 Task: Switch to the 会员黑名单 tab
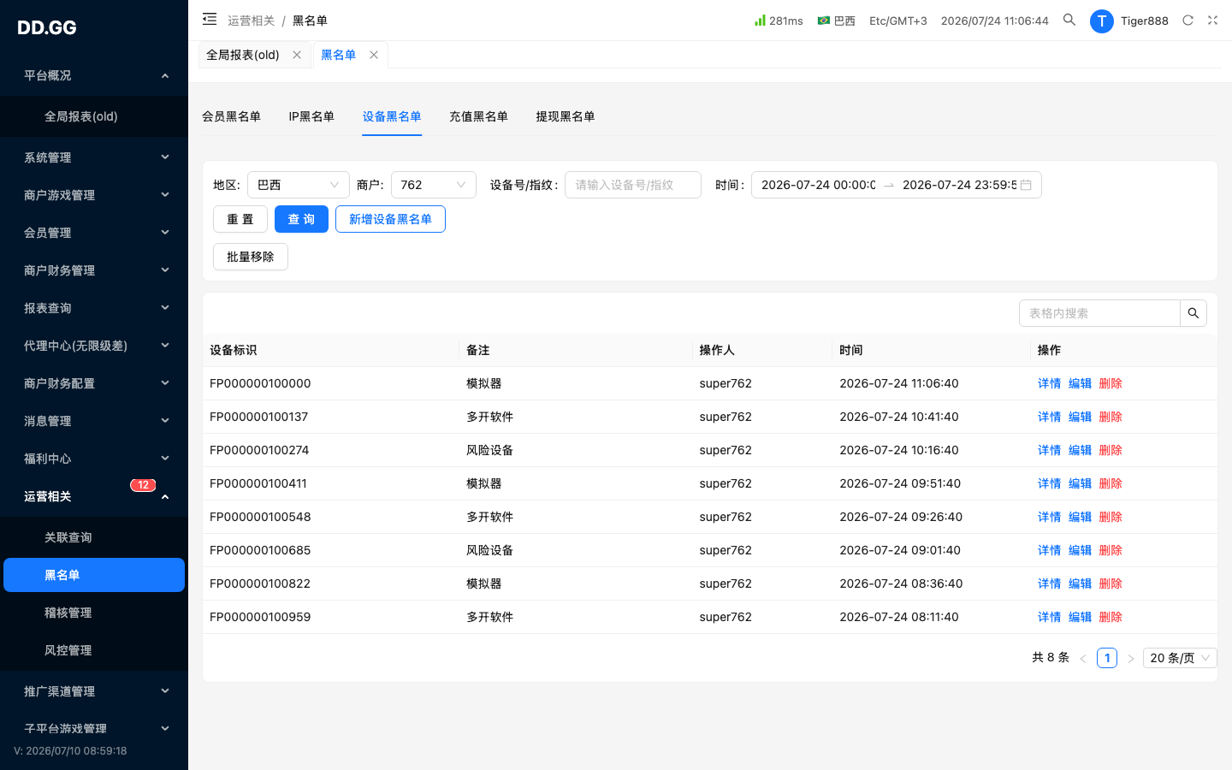coord(231,116)
